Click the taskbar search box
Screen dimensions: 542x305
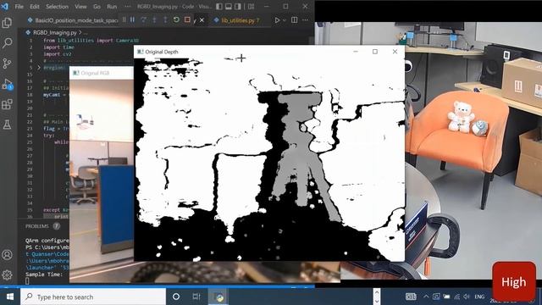(x=93, y=297)
